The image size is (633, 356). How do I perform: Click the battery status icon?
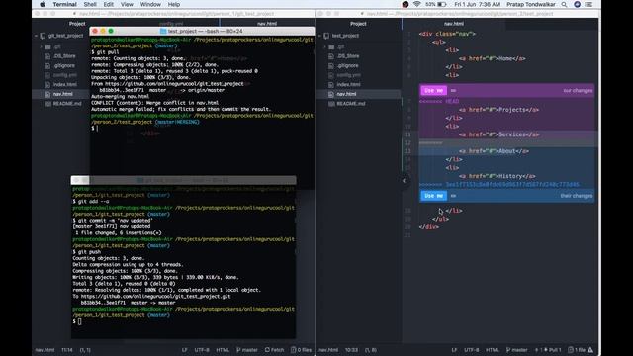point(442,4)
